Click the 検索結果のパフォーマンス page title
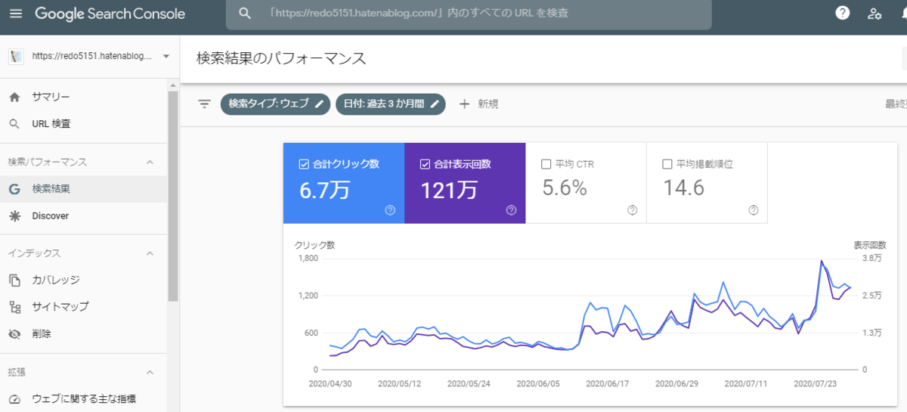The height and width of the screenshot is (412, 907). click(x=281, y=57)
